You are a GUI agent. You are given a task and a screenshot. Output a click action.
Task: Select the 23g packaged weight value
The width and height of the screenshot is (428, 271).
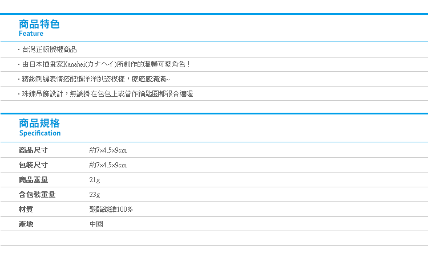coord(95,195)
